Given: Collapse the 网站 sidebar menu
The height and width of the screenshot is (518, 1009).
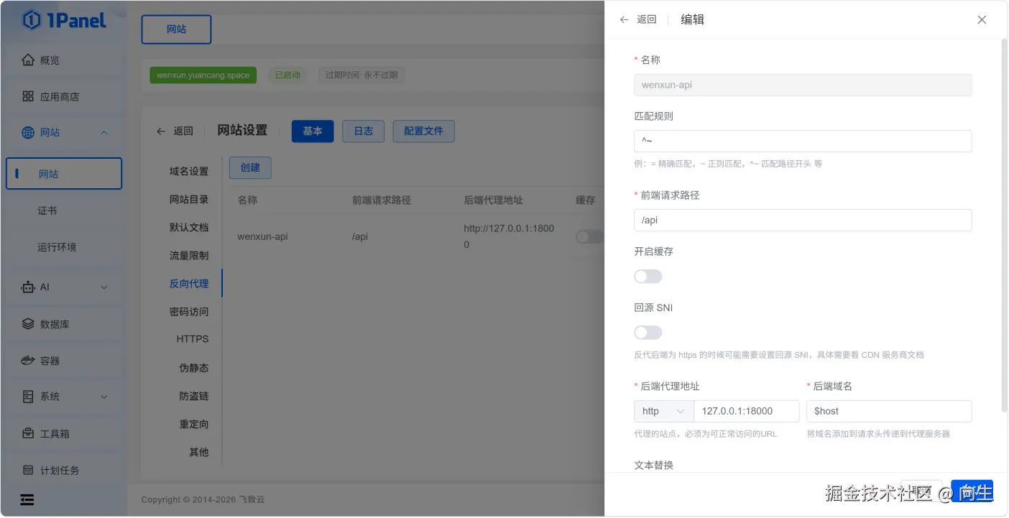Looking at the screenshot, I should pos(103,132).
